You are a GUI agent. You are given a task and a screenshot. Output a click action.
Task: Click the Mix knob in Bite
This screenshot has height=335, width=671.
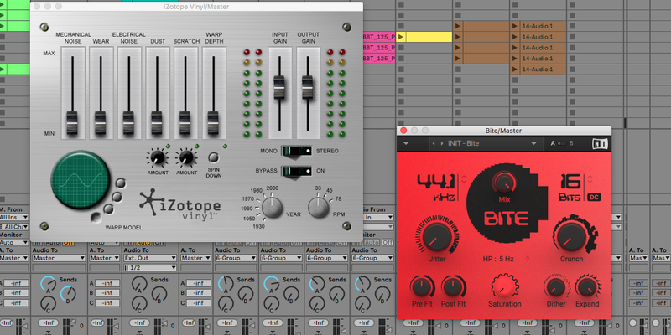(x=505, y=183)
